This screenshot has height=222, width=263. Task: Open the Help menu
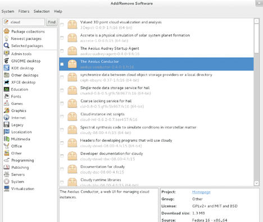tap(58, 11)
